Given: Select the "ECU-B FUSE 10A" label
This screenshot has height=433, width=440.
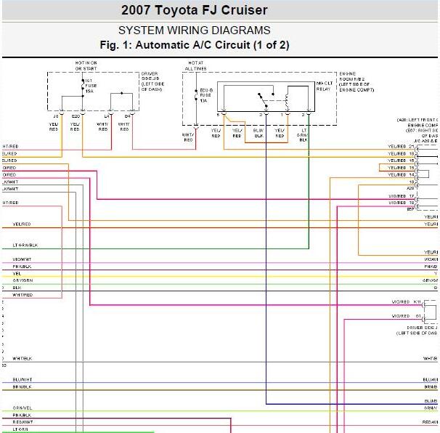Looking at the screenshot, I should (x=206, y=95).
